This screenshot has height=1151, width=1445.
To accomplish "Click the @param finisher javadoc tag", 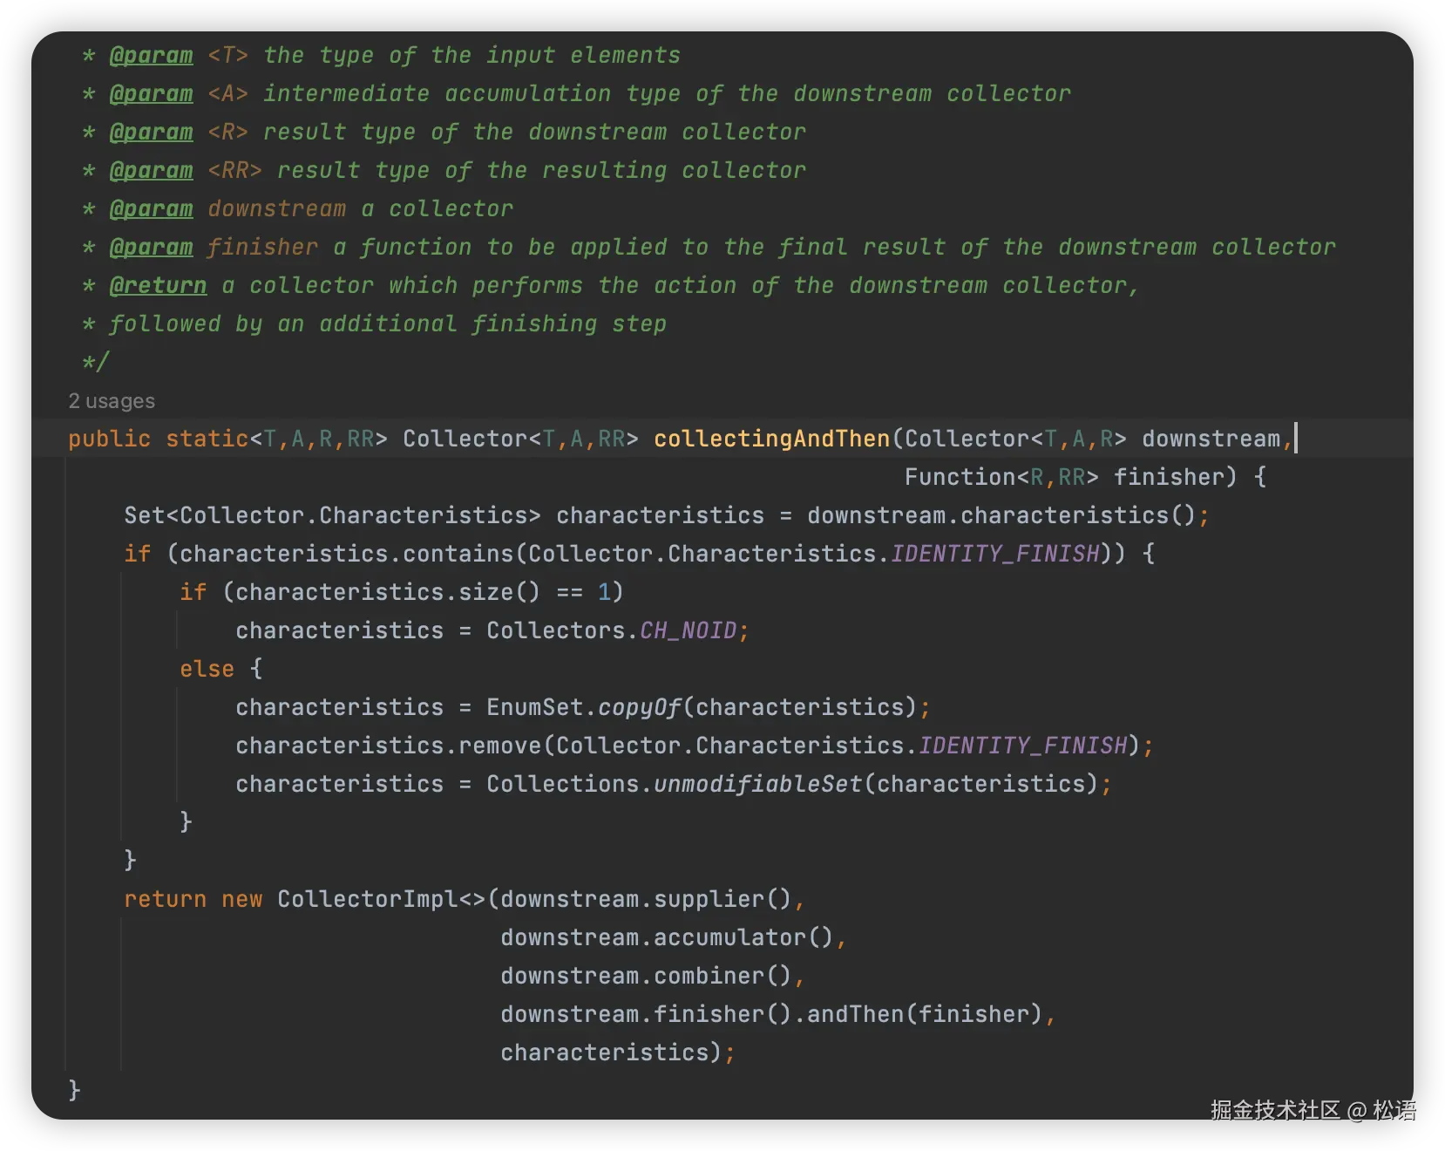I will pos(151,247).
